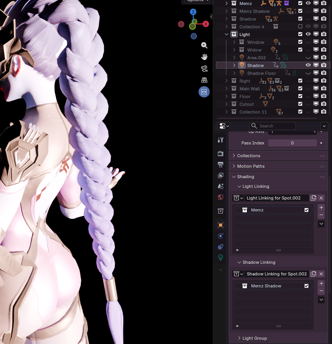Switch perspective/orthographic grid icon
This screenshot has width=332, height=344.
click(x=204, y=80)
